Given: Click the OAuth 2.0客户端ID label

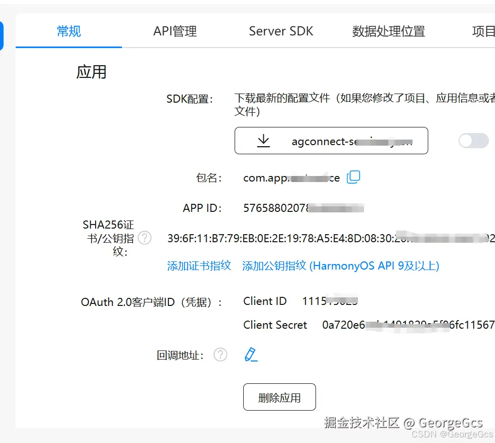Looking at the screenshot, I should click(151, 302).
